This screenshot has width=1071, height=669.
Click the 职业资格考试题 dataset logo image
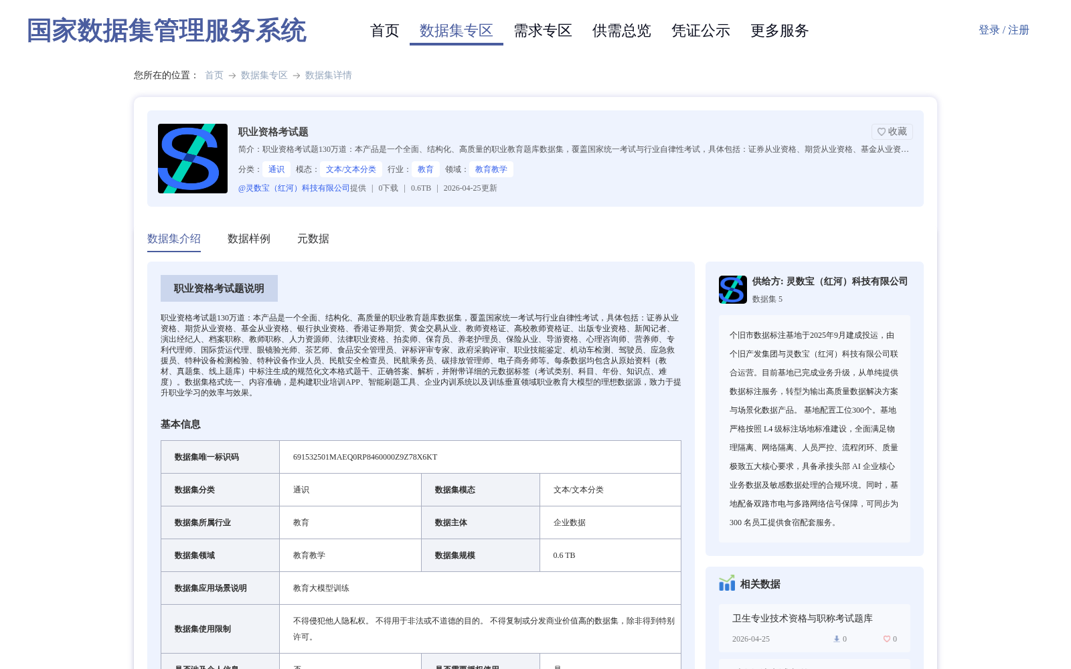[x=193, y=159]
